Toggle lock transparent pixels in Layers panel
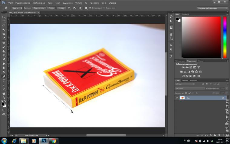Screen dimensions: 230x144 click(185, 93)
